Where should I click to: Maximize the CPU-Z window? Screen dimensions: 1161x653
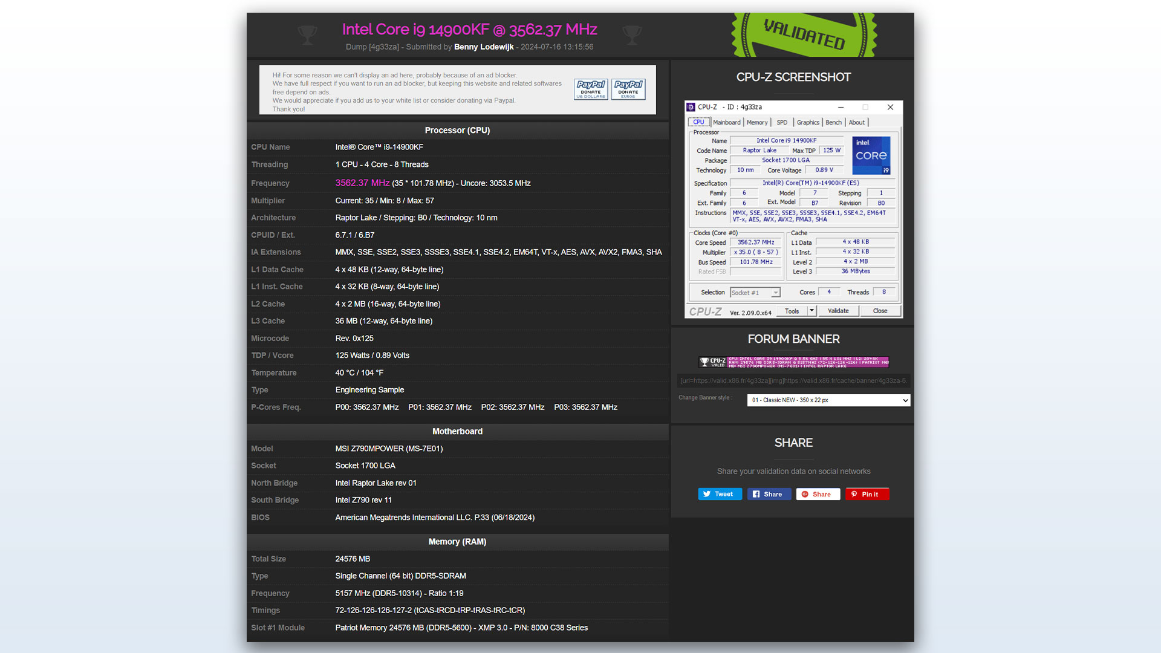click(865, 107)
